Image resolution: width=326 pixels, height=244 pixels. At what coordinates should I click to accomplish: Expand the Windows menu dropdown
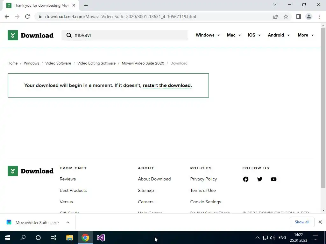click(208, 35)
